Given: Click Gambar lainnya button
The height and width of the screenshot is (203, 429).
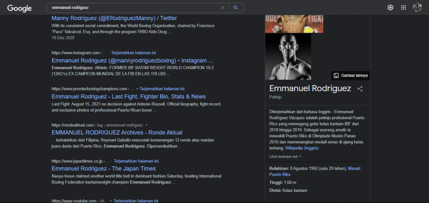Looking at the screenshot, I should pyautogui.click(x=350, y=76).
